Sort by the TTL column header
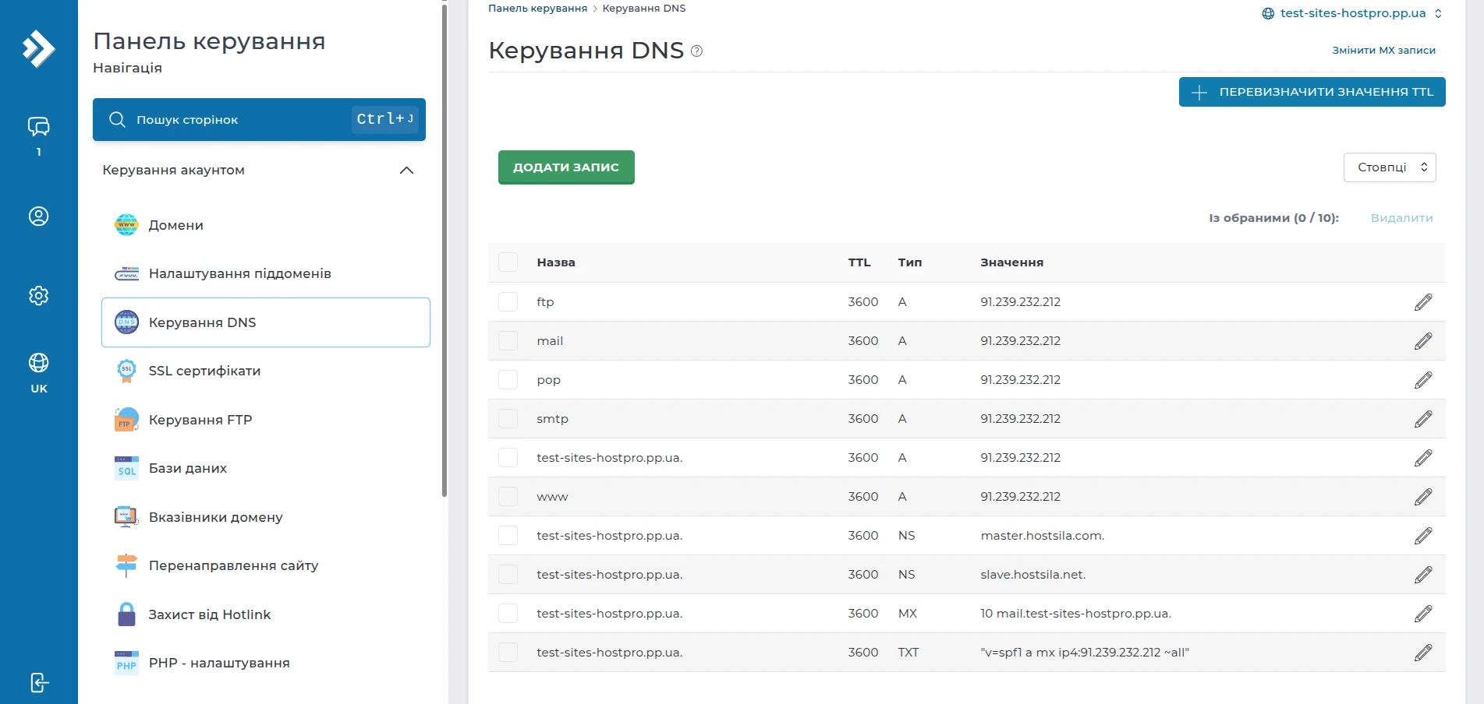Image resolution: width=1484 pixels, height=704 pixels. coord(859,262)
